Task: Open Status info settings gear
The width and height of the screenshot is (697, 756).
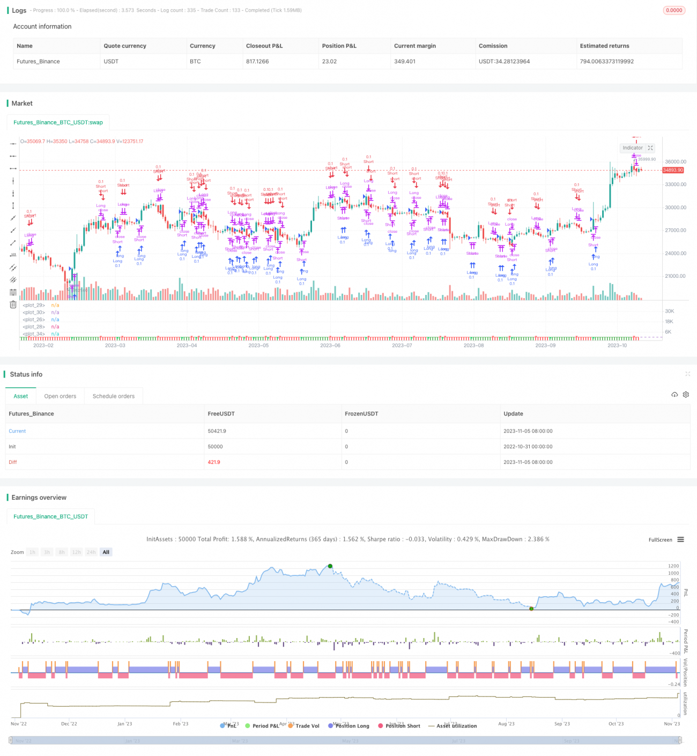Action: pos(686,395)
